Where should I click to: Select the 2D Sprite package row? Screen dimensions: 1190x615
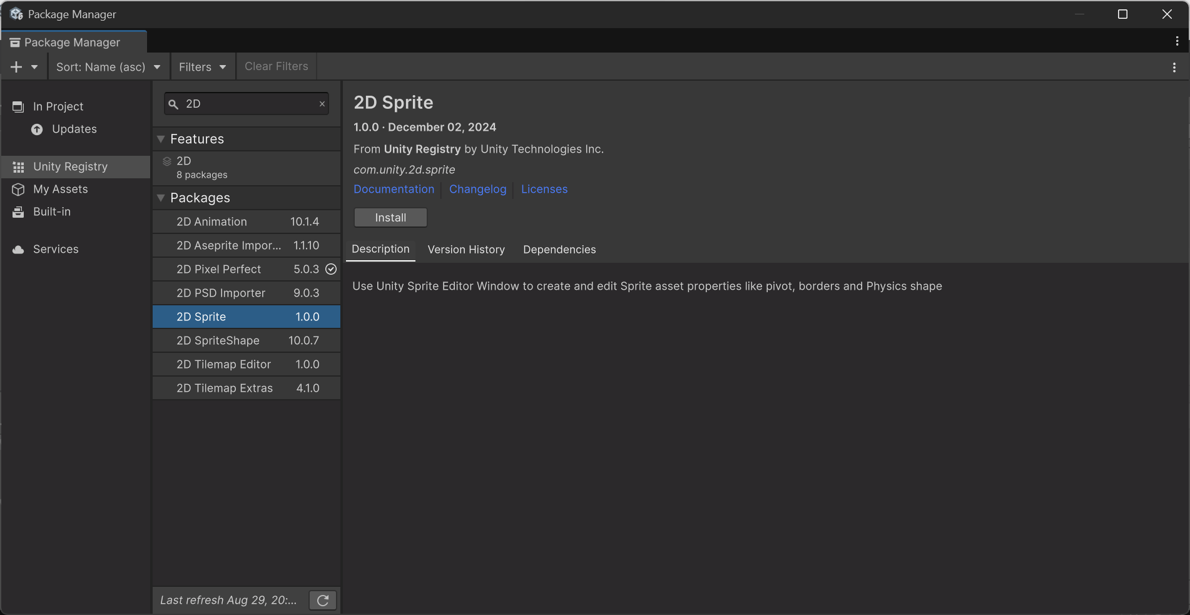coord(247,317)
